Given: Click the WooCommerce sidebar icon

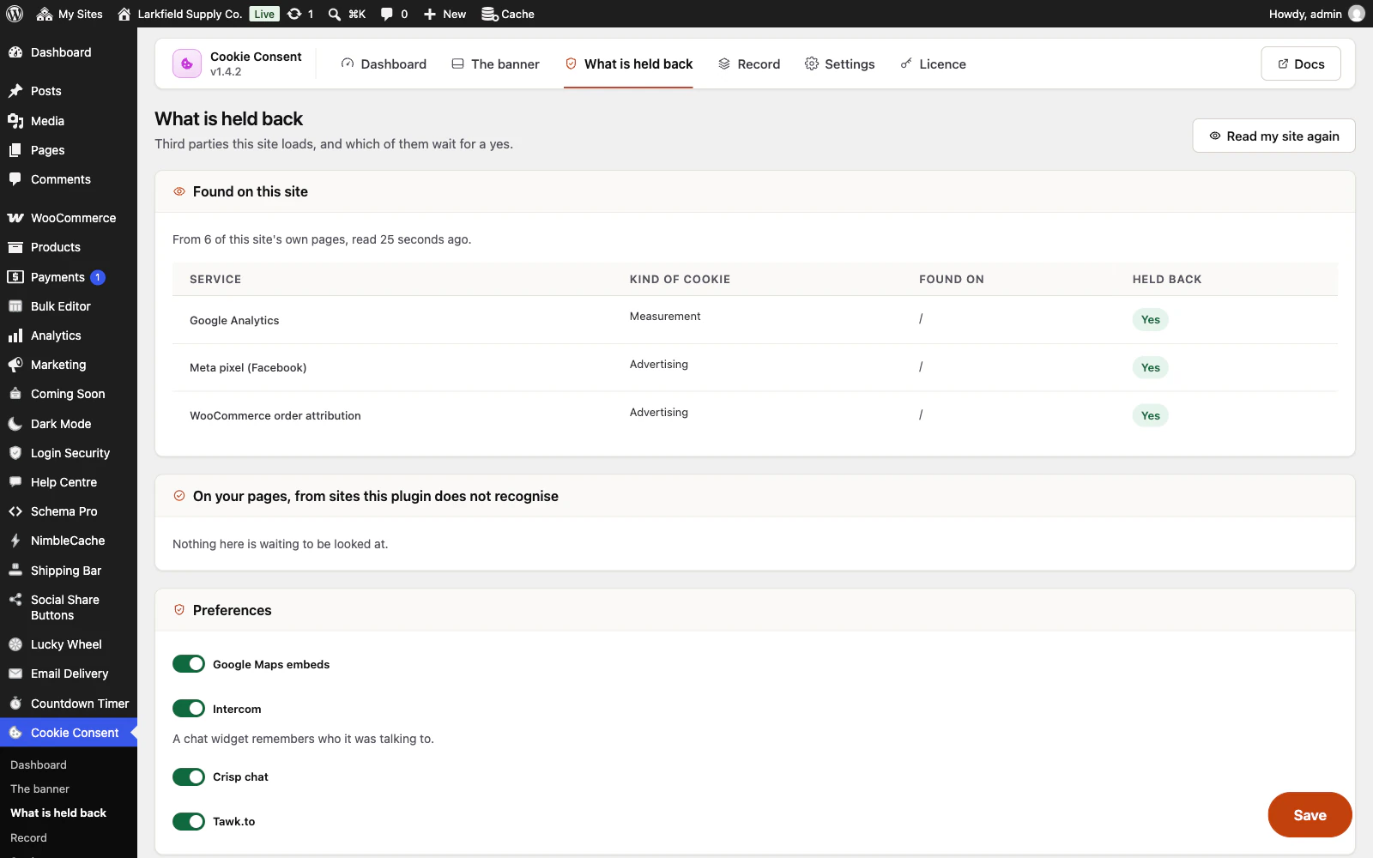Looking at the screenshot, I should (15, 218).
